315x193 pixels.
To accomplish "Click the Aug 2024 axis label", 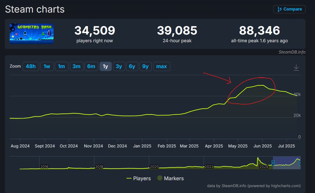I will (x=20, y=146).
